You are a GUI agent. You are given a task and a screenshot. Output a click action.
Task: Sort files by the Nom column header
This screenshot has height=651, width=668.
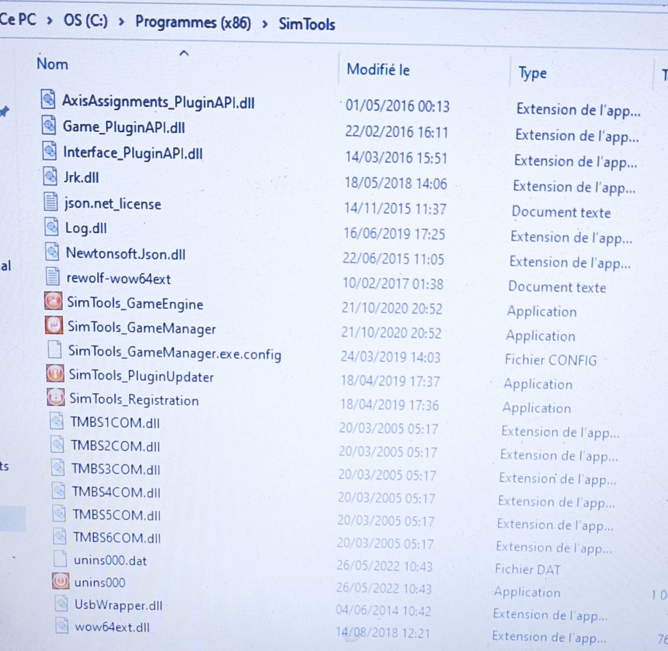(53, 64)
